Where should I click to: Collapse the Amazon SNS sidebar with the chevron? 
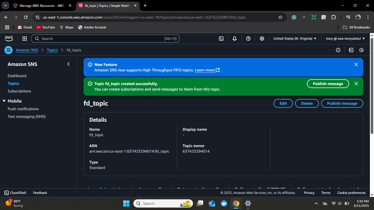[x=68, y=64]
